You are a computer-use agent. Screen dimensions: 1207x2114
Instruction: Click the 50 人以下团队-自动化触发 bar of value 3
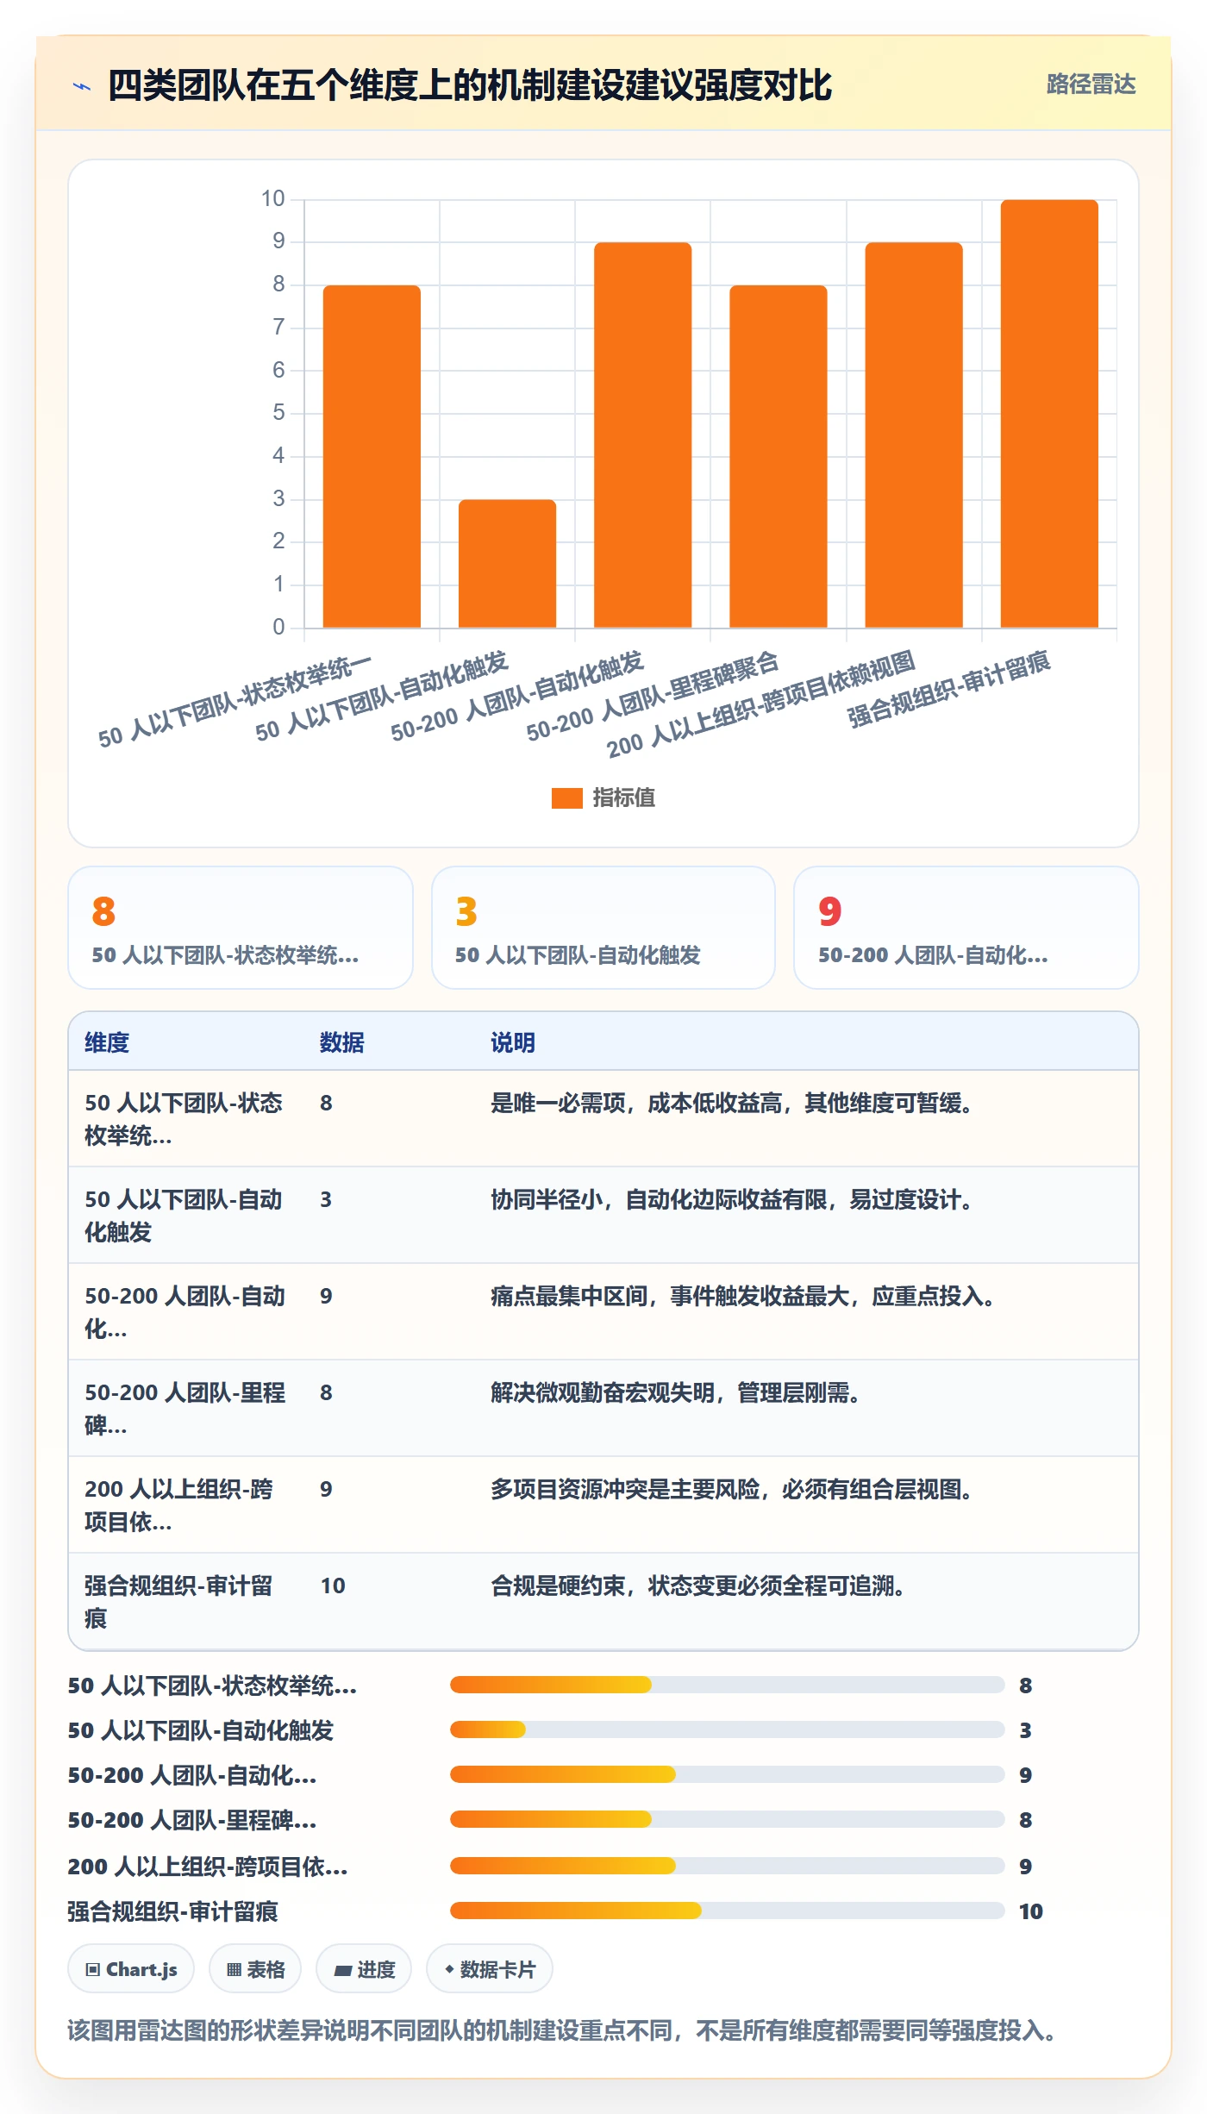[507, 563]
